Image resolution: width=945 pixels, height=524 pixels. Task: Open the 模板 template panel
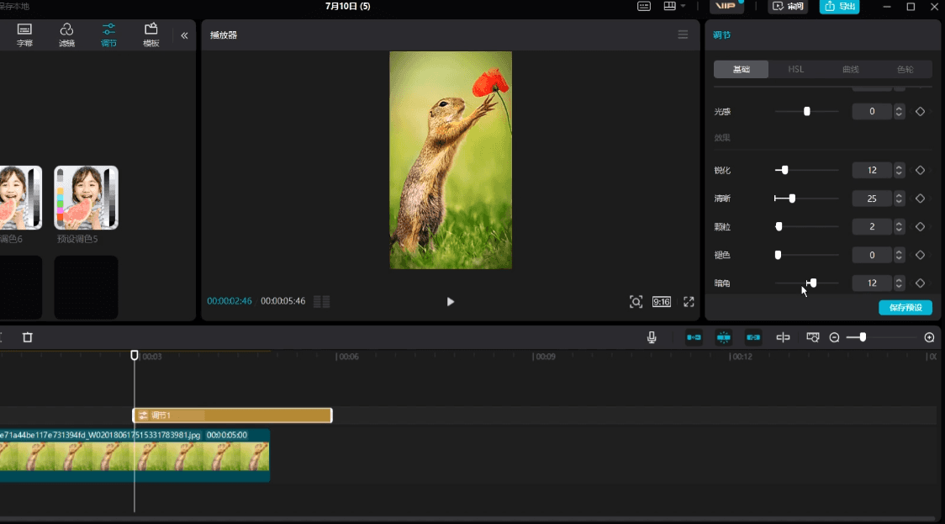click(x=150, y=35)
